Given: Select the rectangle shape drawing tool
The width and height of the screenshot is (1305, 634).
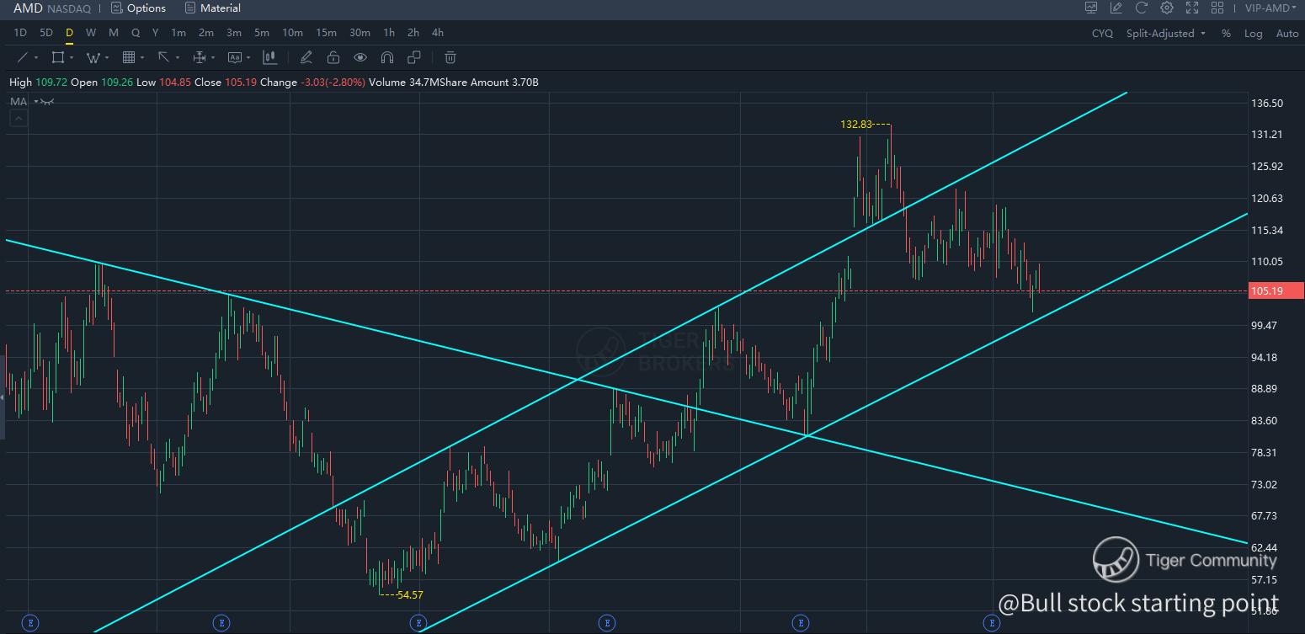Looking at the screenshot, I should click(x=57, y=57).
